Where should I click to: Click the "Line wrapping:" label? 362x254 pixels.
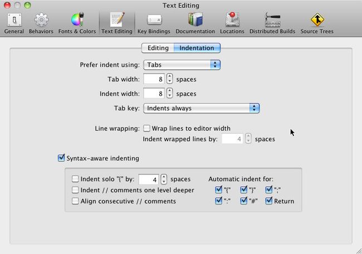point(117,128)
